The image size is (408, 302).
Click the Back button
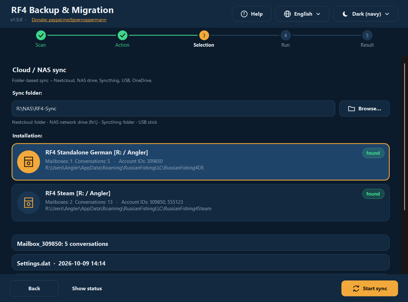coord(34,289)
